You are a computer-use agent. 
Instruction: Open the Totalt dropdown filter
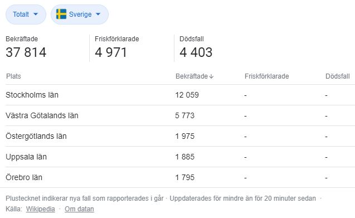[26, 14]
